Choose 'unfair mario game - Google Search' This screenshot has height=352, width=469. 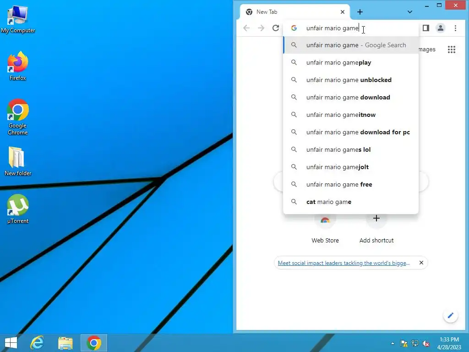(x=350, y=45)
